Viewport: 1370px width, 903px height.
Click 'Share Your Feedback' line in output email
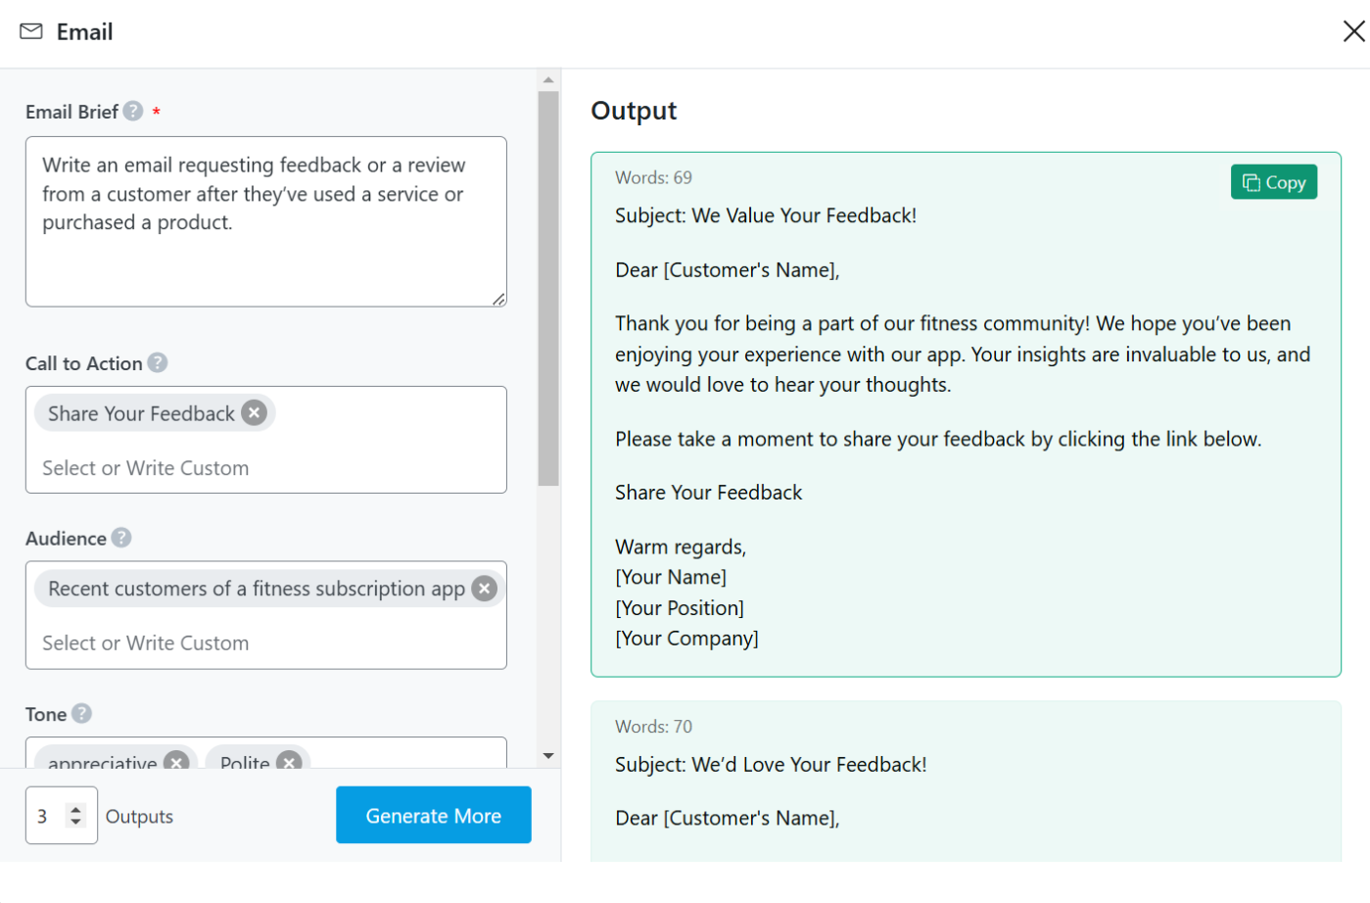708,493
